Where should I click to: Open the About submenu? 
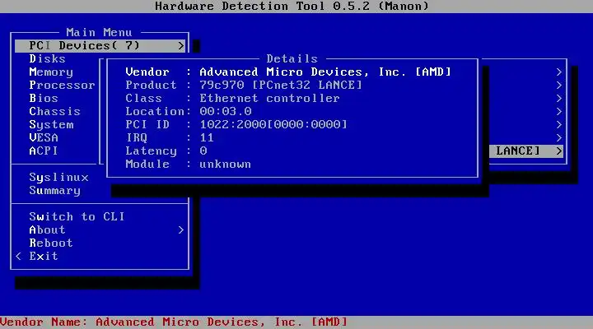tap(47, 230)
